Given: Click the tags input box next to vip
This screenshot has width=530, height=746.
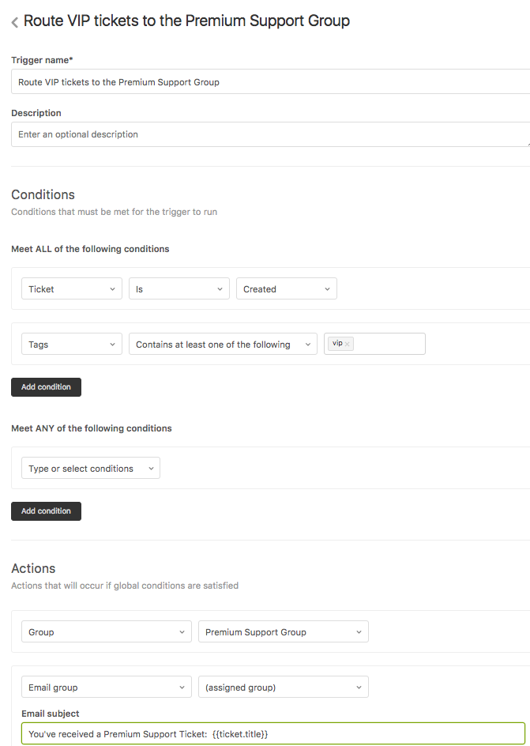Looking at the screenshot, I should 389,345.
